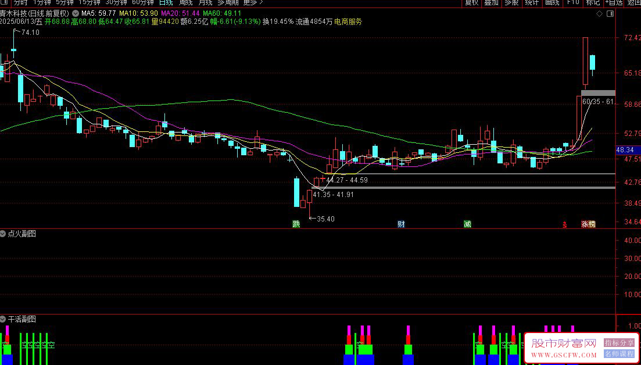This screenshot has height=365, width=641.
Task: Click the diamond icon at chart top-right
Action: click(x=599, y=13)
